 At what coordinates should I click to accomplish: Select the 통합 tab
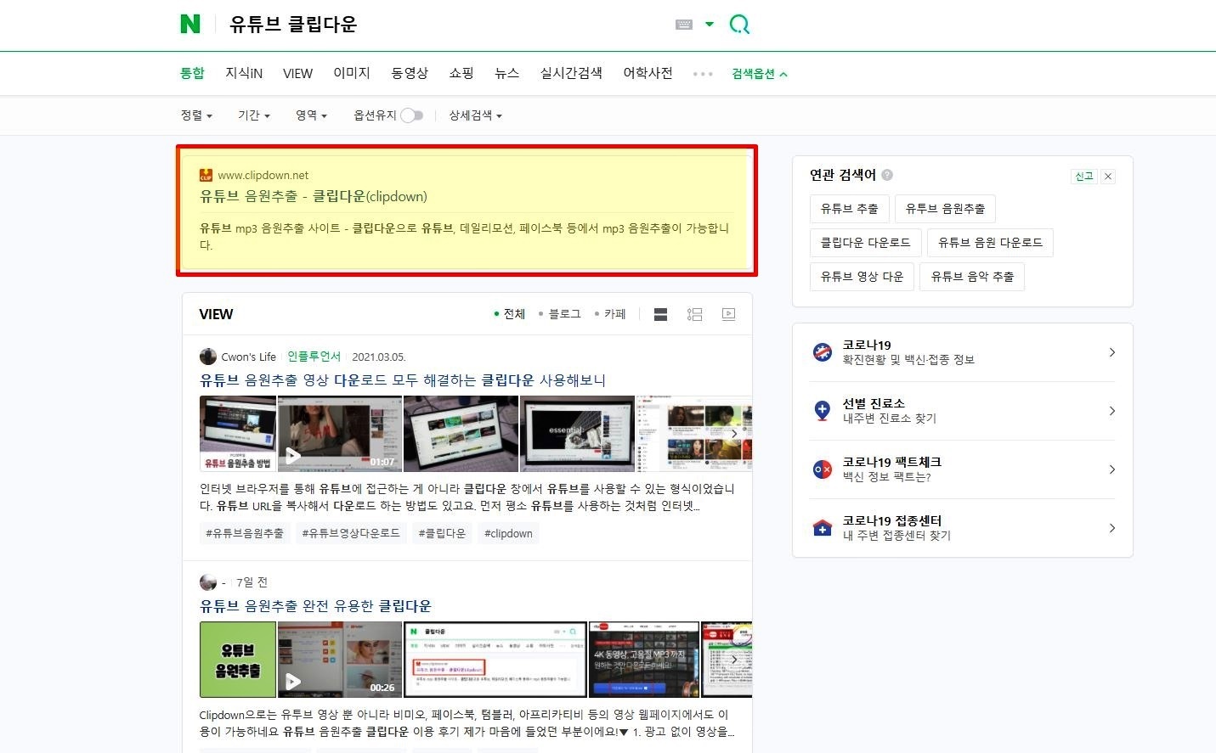point(192,73)
